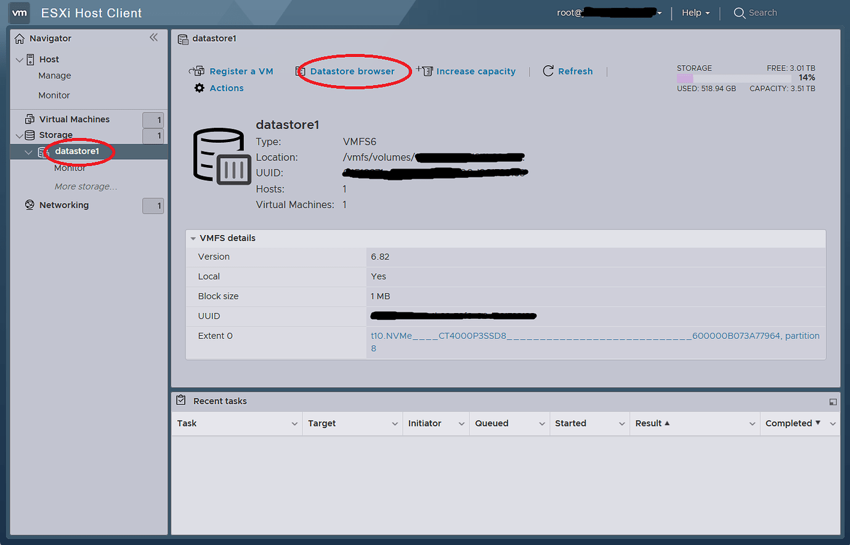Click More storage... link
Viewport: 850px width, 545px height.
click(86, 186)
